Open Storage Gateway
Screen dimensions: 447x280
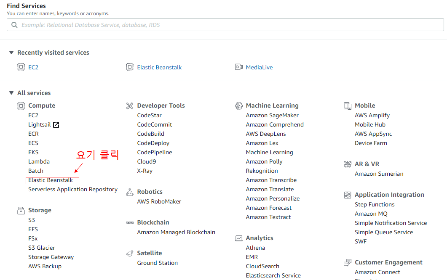(51, 257)
